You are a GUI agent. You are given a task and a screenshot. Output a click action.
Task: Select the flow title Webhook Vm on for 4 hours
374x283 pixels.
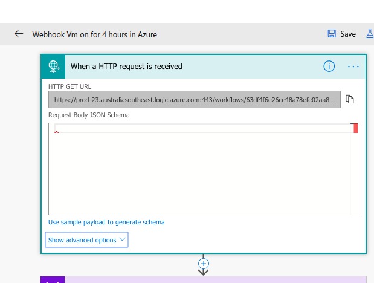click(95, 34)
